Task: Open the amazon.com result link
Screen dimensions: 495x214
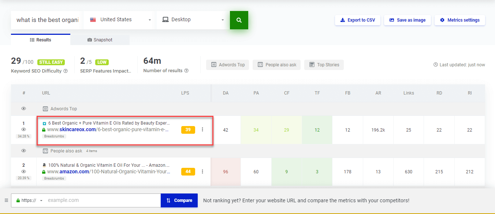Action: click(x=109, y=171)
